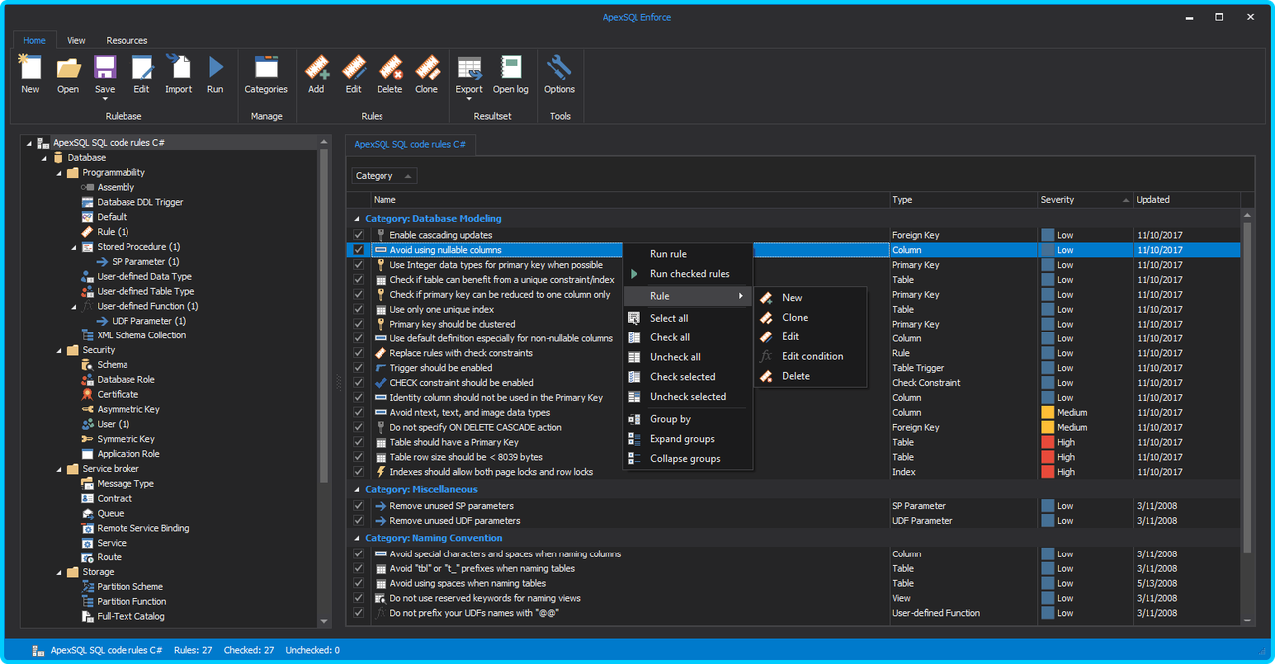Select Remote Service Binding node
1275x664 pixels.
pos(143,528)
